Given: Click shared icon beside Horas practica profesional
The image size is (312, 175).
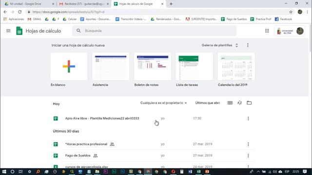Looking at the screenshot, I should point(112,144).
